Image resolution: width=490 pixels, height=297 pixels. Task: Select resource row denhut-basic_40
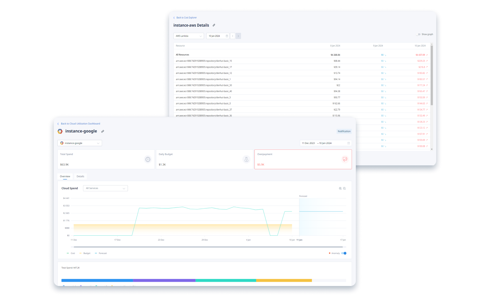302,91
